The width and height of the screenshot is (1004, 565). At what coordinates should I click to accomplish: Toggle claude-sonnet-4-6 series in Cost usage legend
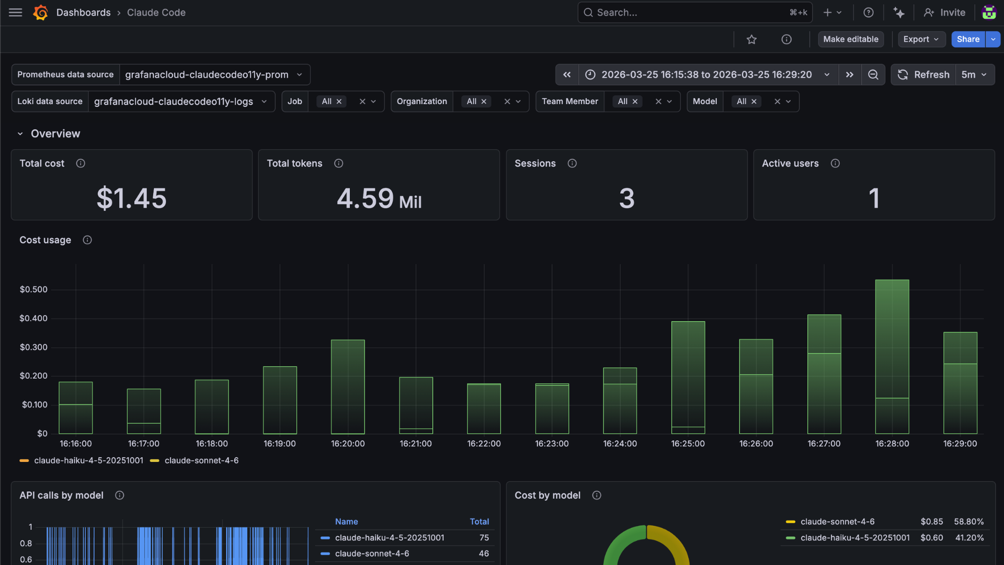point(201,460)
